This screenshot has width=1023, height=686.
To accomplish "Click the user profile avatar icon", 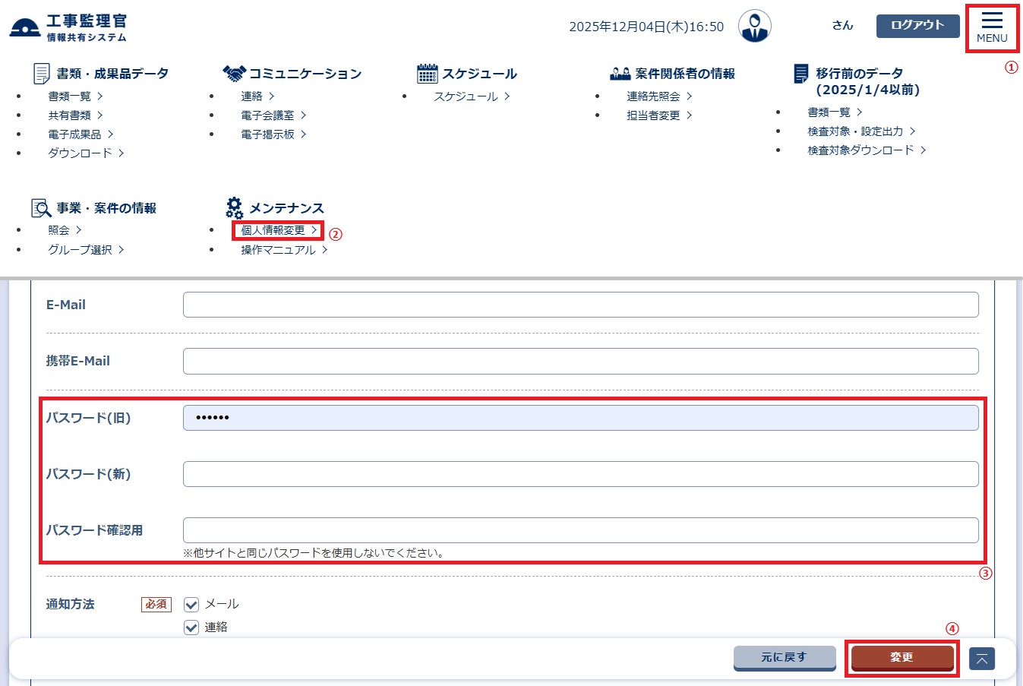I will pos(754,27).
